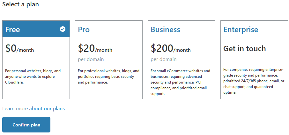Open 'Learn more about our plans' link
289x135 pixels.
[x=33, y=109]
